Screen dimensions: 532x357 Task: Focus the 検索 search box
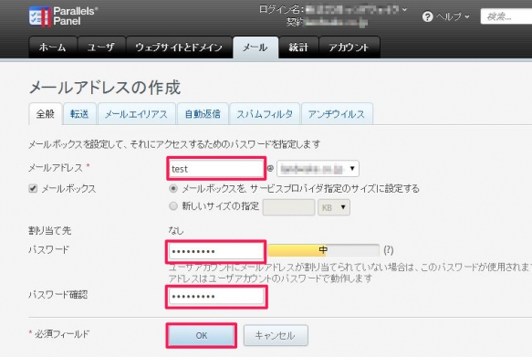(x=506, y=16)
